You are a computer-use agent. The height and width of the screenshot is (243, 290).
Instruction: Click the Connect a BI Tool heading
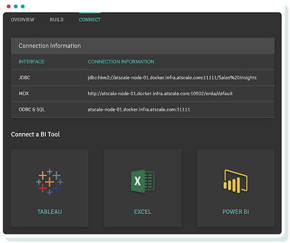[x=35, y=134]
